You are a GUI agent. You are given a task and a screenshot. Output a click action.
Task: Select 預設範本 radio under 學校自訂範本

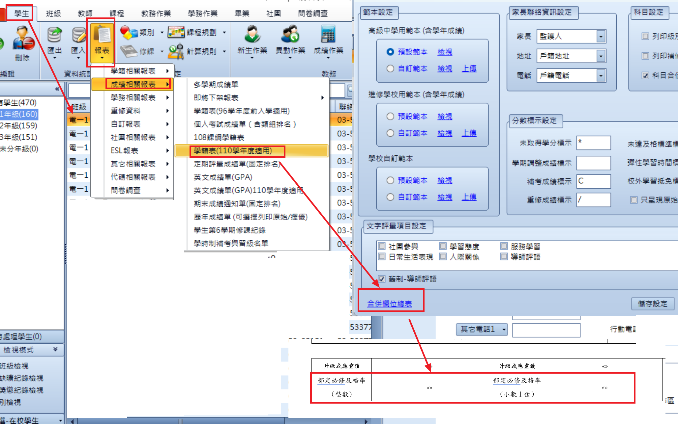tap(390, 180)
